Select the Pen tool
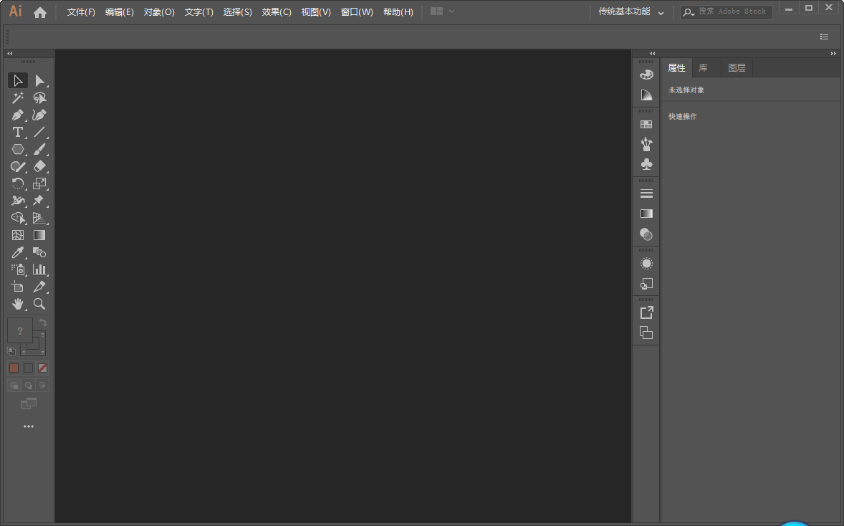844x526 pixels. [18, 115]
